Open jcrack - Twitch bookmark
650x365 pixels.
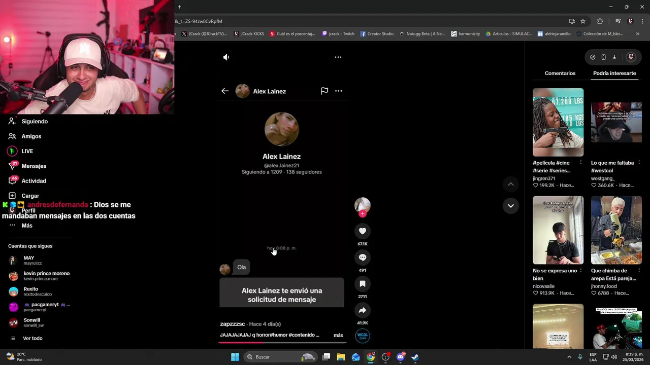[338, 34]
